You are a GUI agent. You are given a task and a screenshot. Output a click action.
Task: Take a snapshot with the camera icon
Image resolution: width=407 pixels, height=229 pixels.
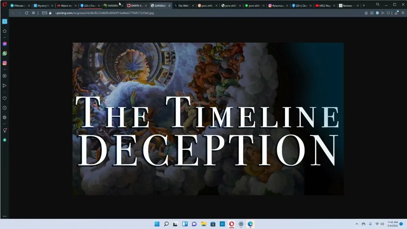(x=372, y=13)
